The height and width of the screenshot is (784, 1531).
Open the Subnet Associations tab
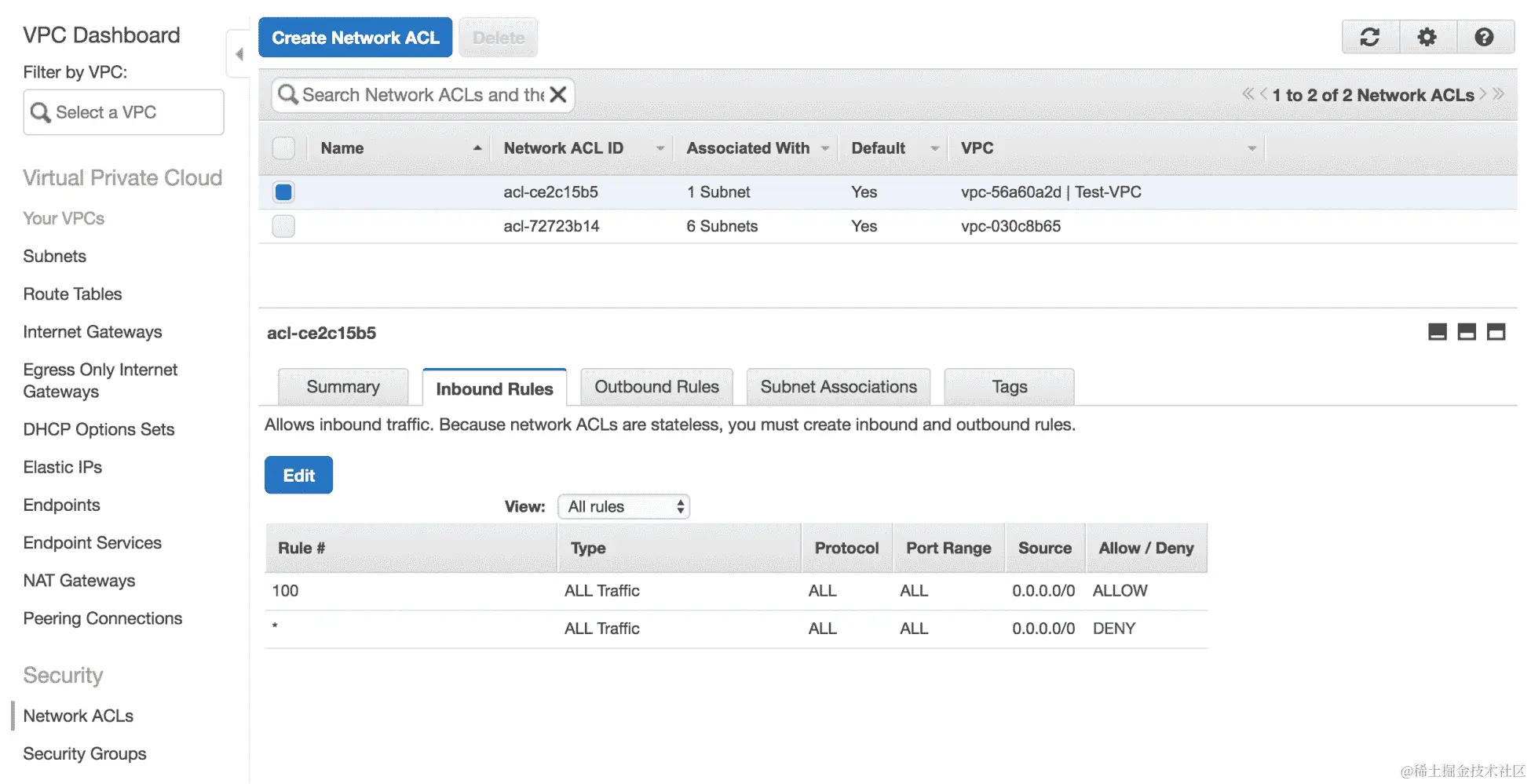point(838,387)
